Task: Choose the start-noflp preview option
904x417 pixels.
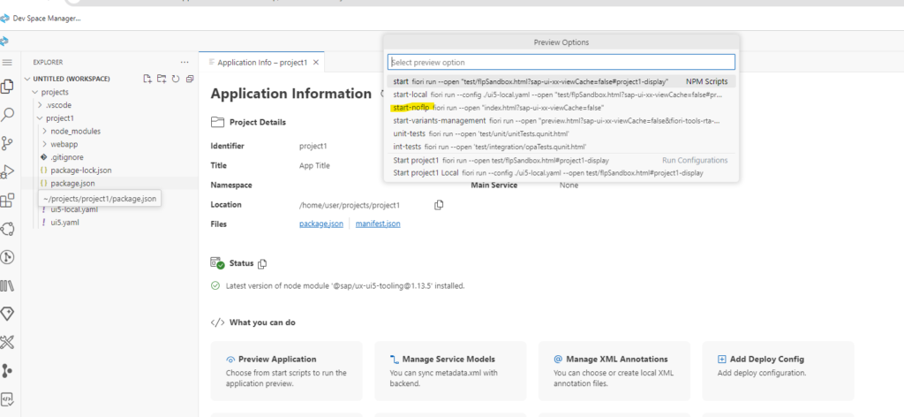Action: click(561, 108)
